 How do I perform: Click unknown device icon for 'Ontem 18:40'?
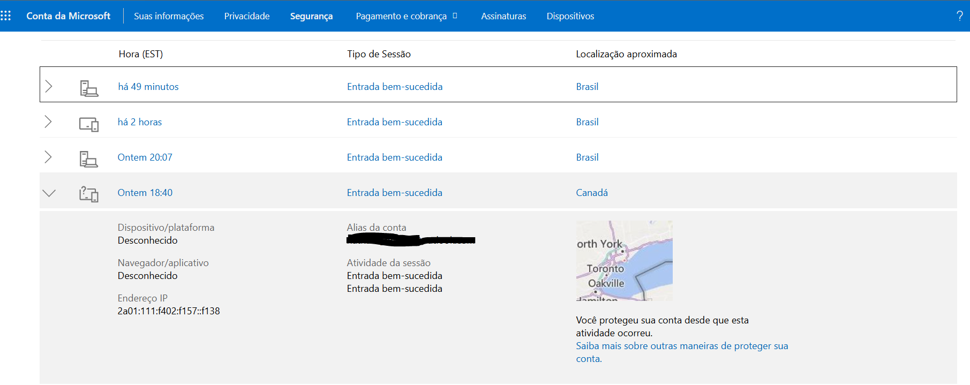pos(89,194)
